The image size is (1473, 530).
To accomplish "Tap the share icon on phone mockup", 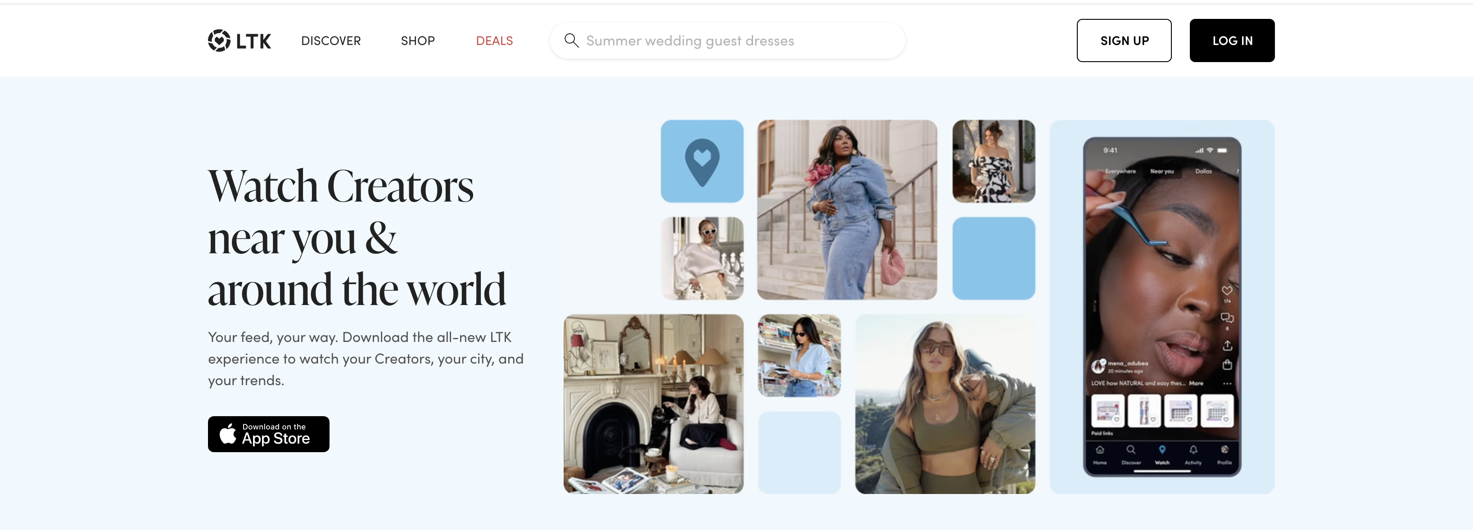I will point(1227,346).
